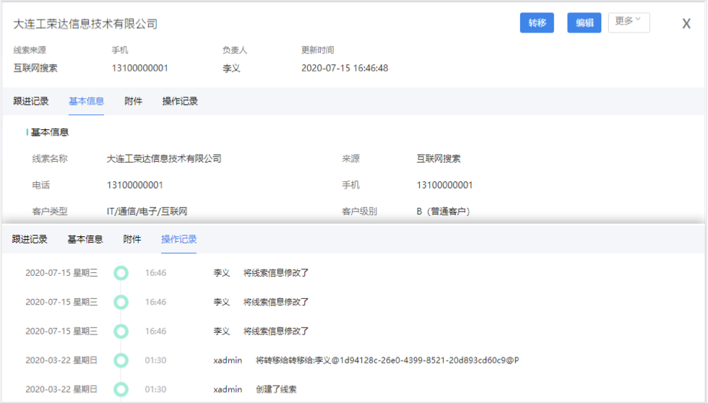This screenshot has height=403, width=708.
Task: Click the timeline circle for xadmin 创建了线索
Action: 121,389
